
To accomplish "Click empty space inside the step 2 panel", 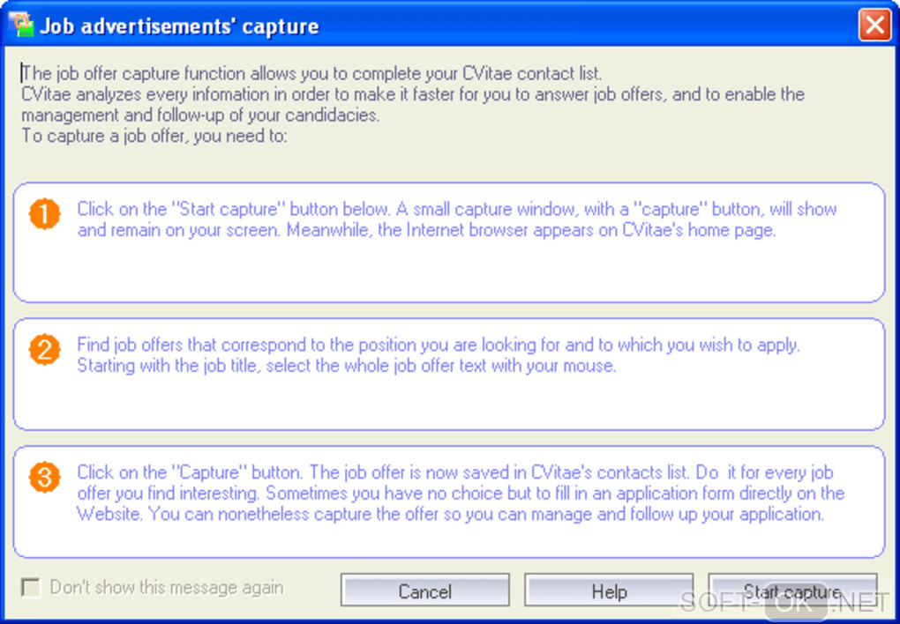I will (447, 404).
